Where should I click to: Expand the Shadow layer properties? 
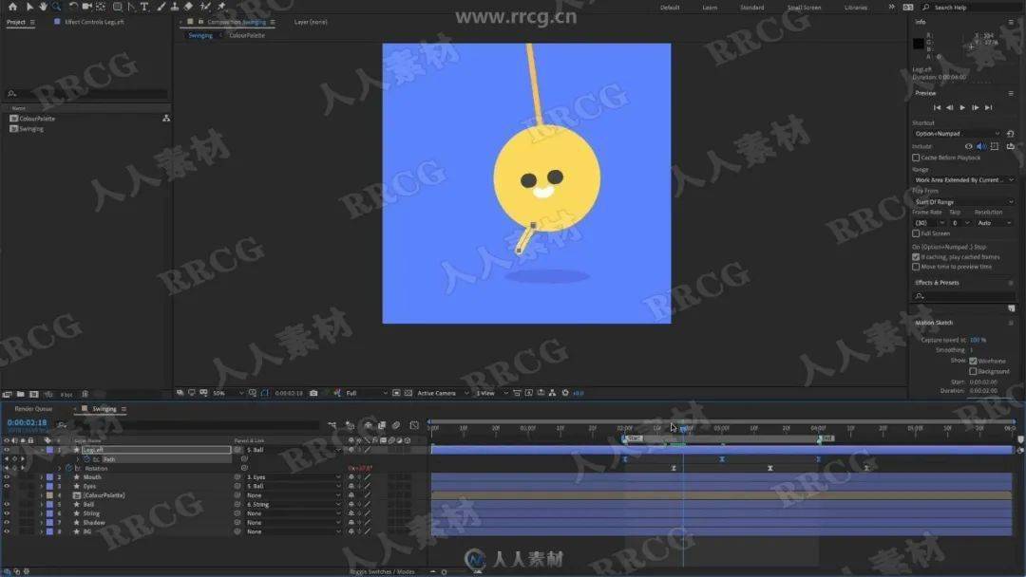coord(41,523)
